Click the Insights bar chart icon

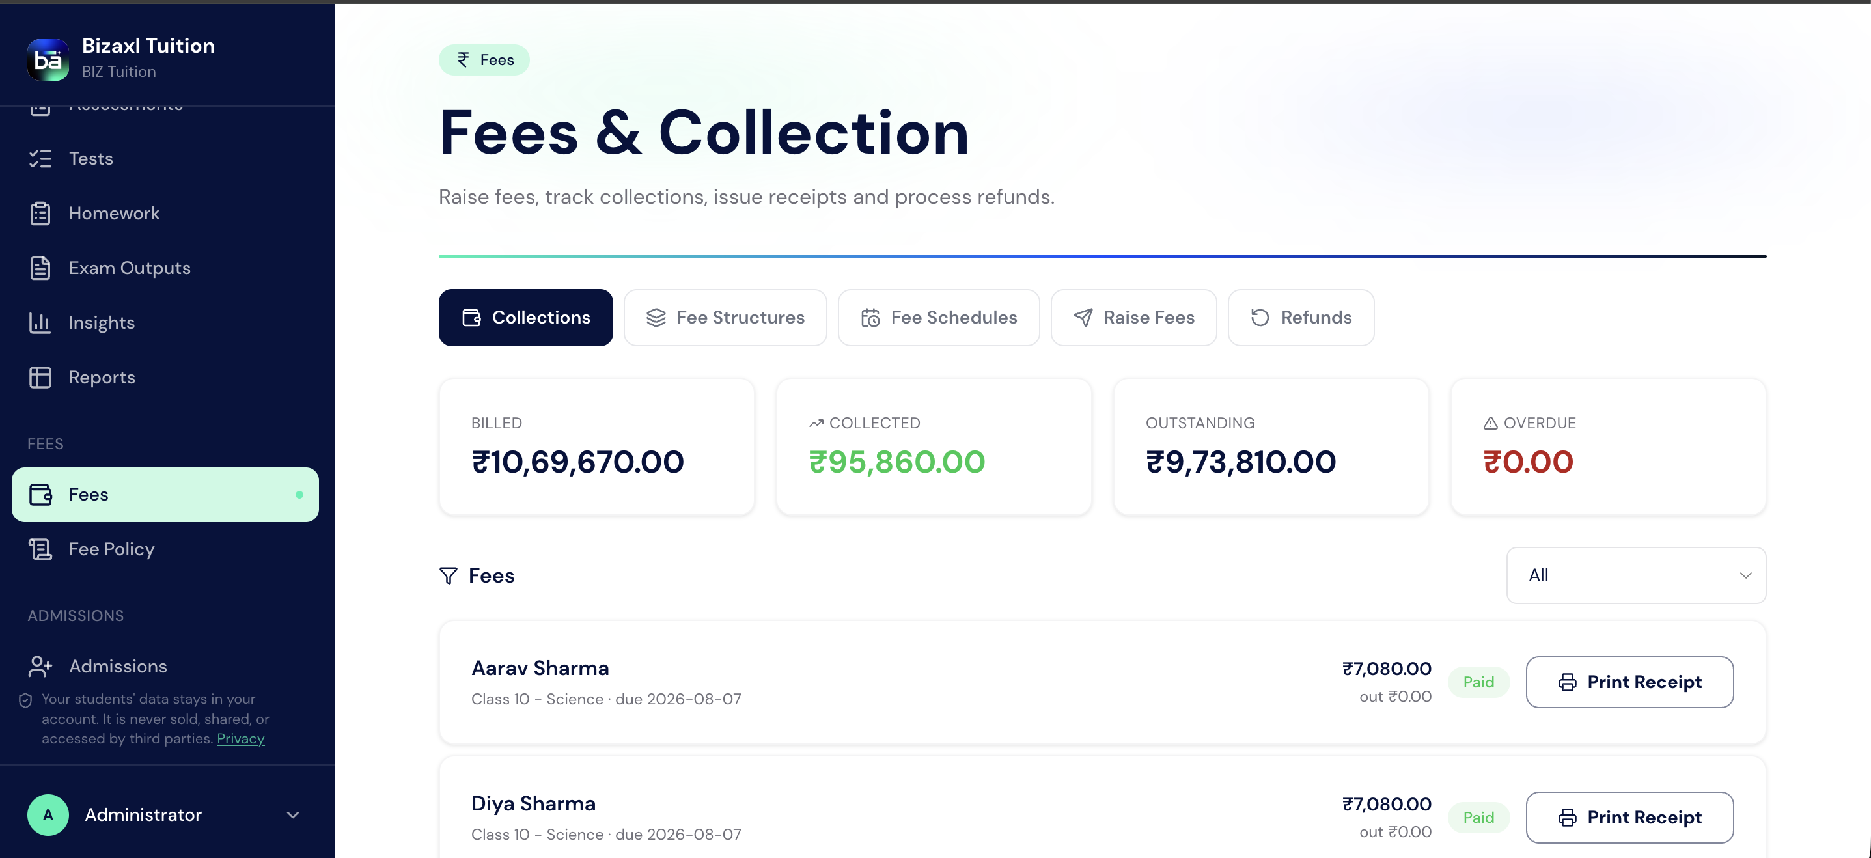pos(40,323)
